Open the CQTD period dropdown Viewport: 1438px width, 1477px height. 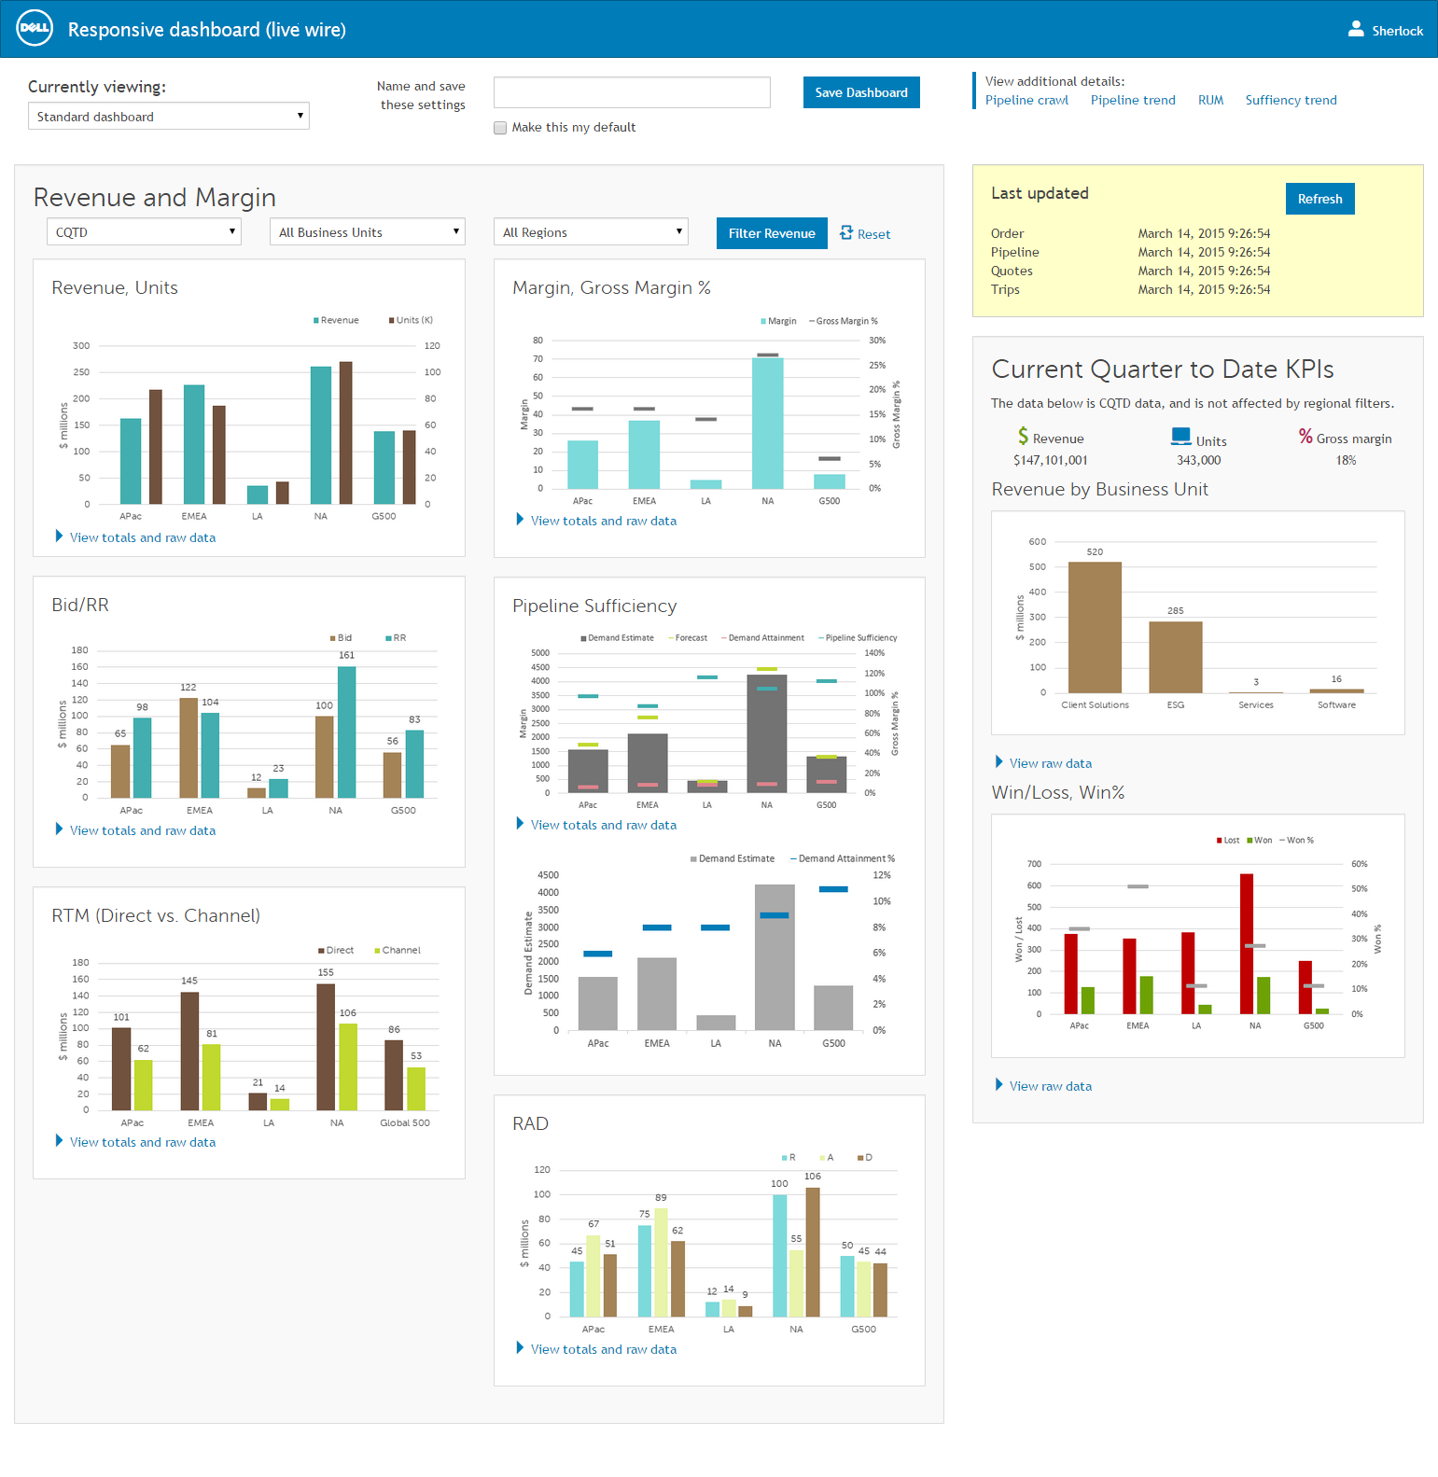[144, 232]
